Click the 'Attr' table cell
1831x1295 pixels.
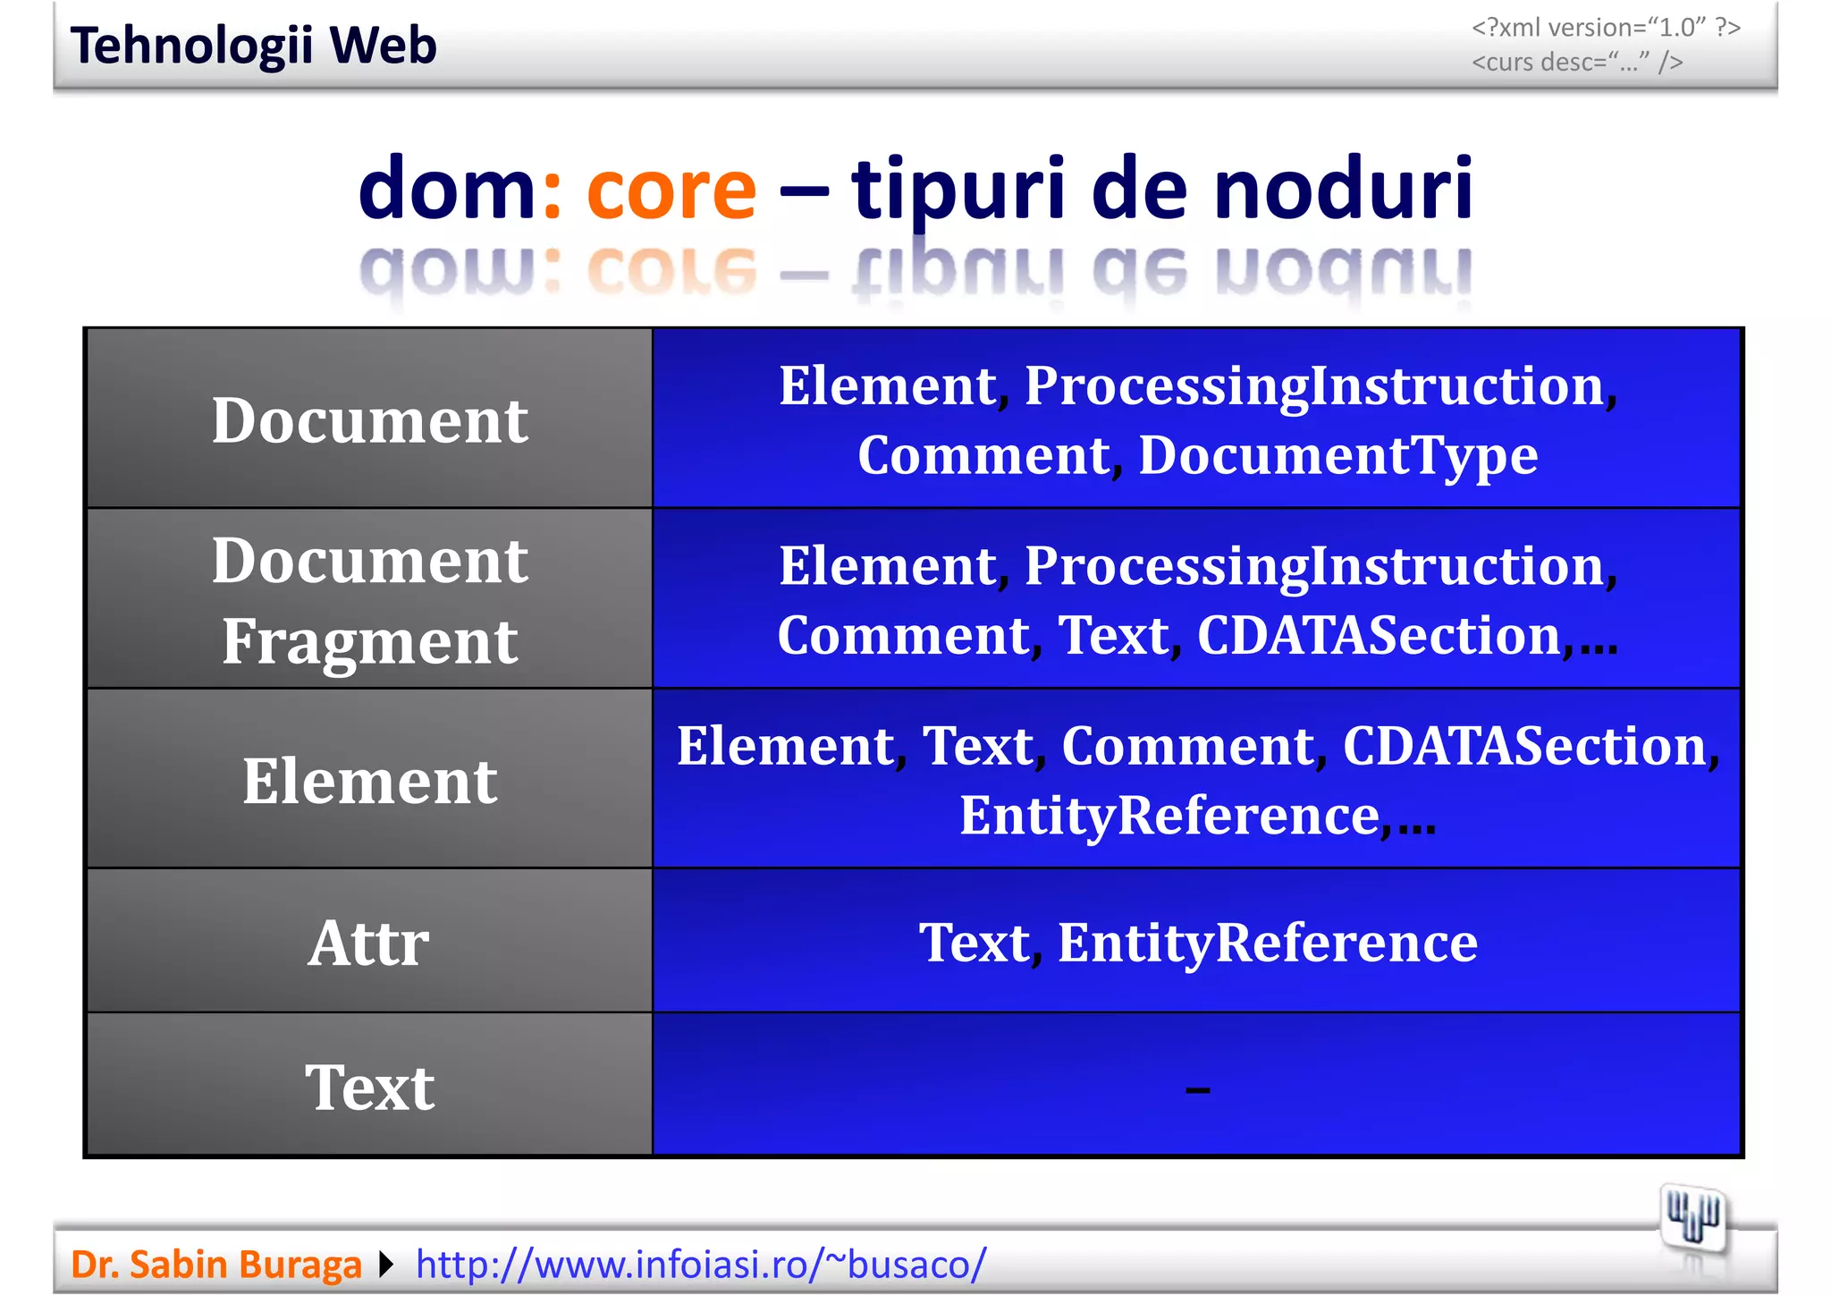(369, 941)
